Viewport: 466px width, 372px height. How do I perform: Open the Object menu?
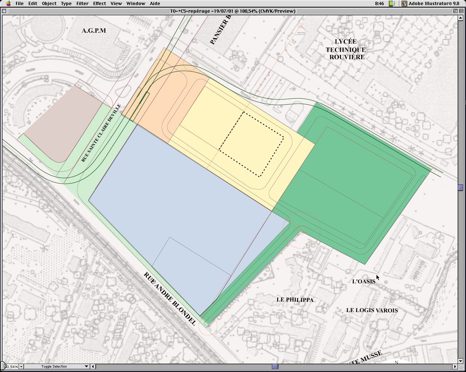[49, 4]
